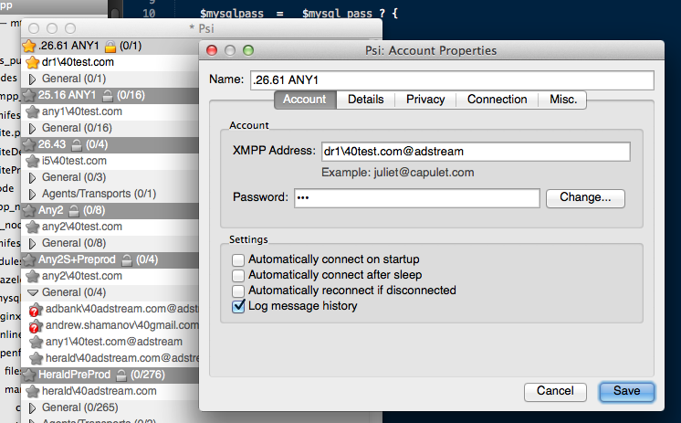Enable Automatically connect on startup
Viewport: 681px width, 423px height.
238,260
